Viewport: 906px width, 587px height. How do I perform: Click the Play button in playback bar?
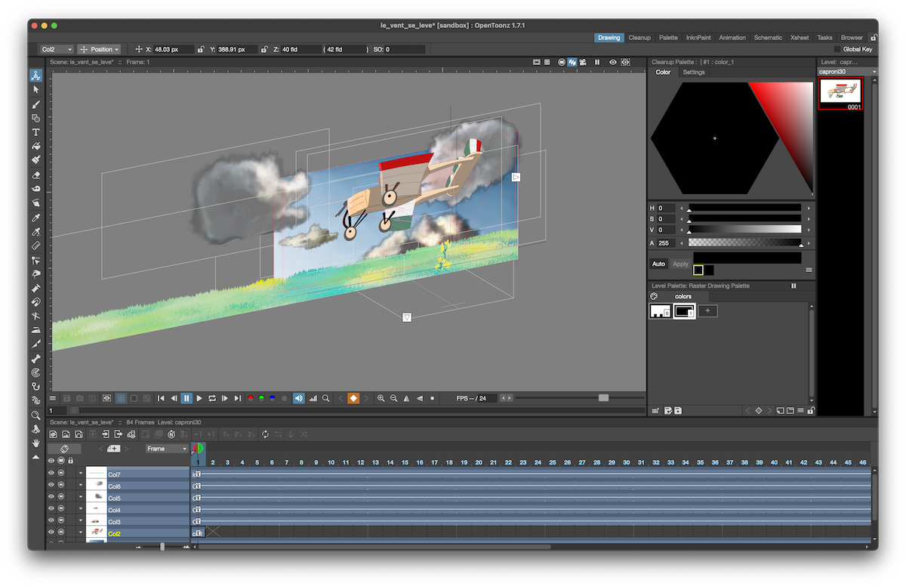(199, 398)
